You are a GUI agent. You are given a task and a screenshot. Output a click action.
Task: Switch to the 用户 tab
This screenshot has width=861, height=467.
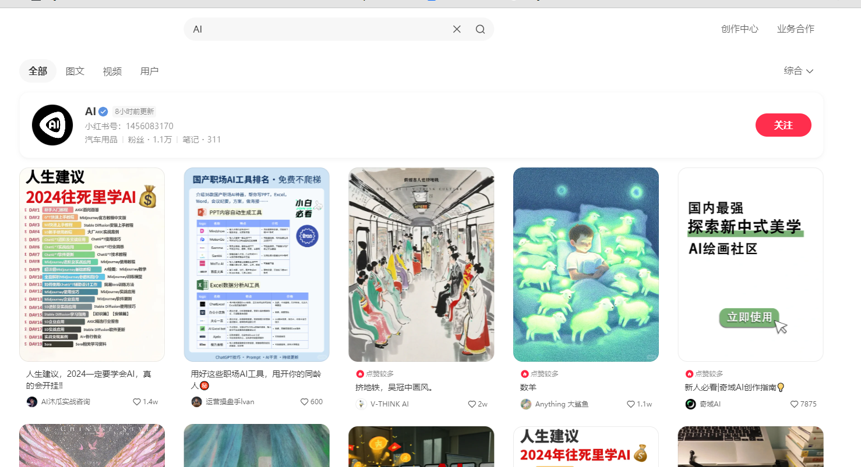150,71
